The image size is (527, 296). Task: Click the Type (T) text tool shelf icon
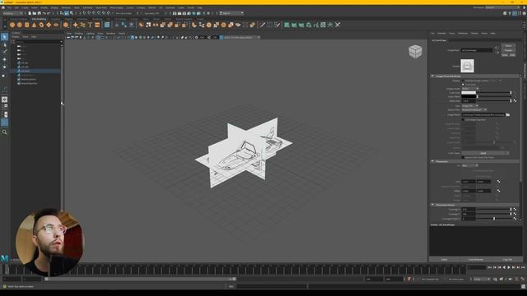pos(90,25)
